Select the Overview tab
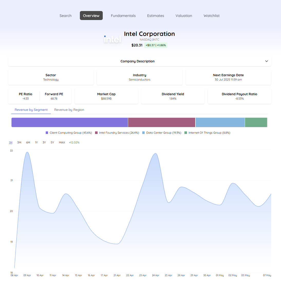Screen dimensions: 281x281 (x=91, y=16)
